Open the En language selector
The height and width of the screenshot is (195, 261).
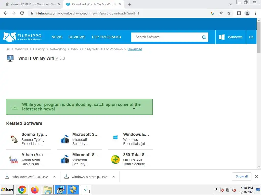pos(251,37)
